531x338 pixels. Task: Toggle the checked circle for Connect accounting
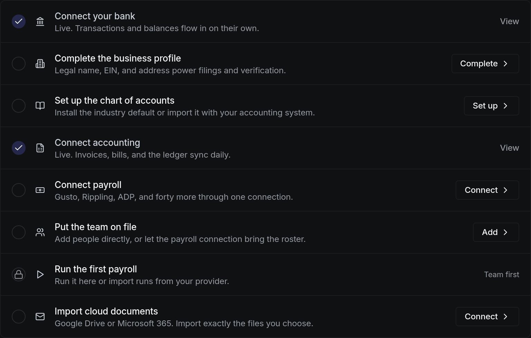(x=19, y=148)
